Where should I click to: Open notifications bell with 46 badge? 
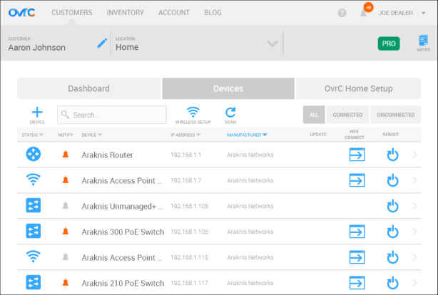tap(363, 13)
